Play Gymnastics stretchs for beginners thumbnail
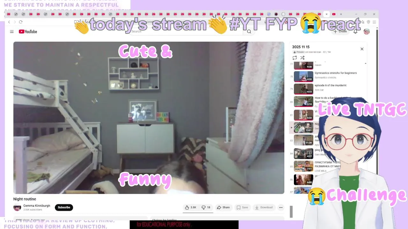This screenshot has height=229, width=408. coord(303,77)
